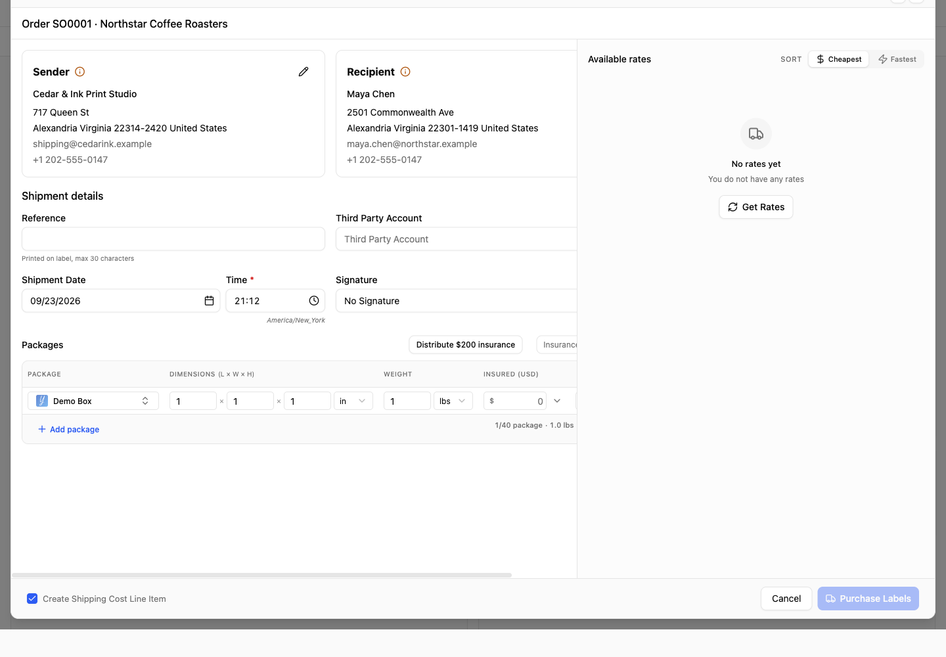Click the Purchase Labels button
This screenshot has width=946, height=657.
[868, 599]
